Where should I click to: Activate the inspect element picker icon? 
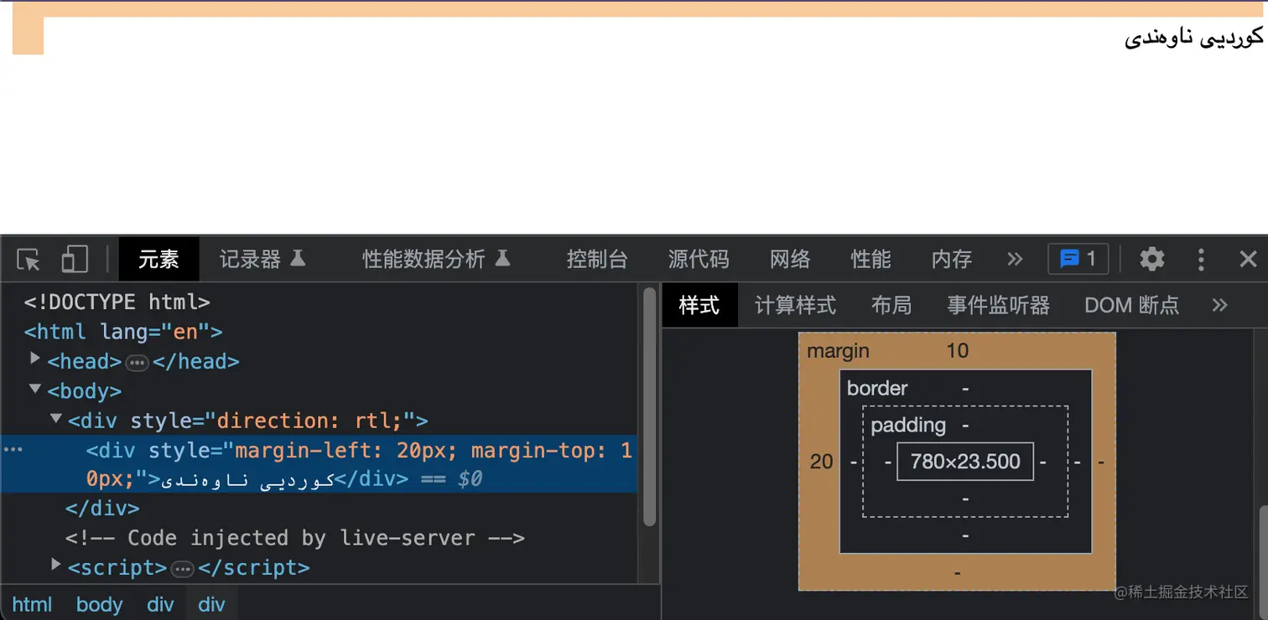(29, 260)
